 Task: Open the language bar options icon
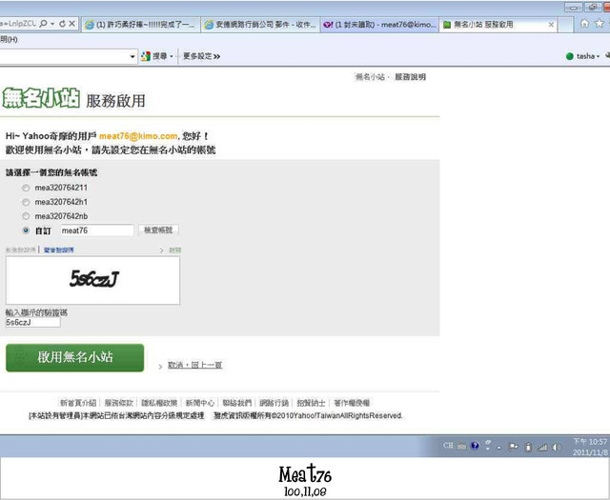[x=488, y=445]
